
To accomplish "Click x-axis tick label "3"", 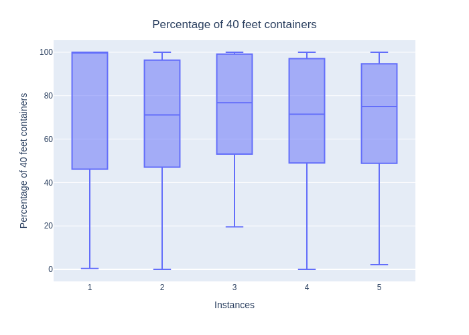I will click(234, 287).
